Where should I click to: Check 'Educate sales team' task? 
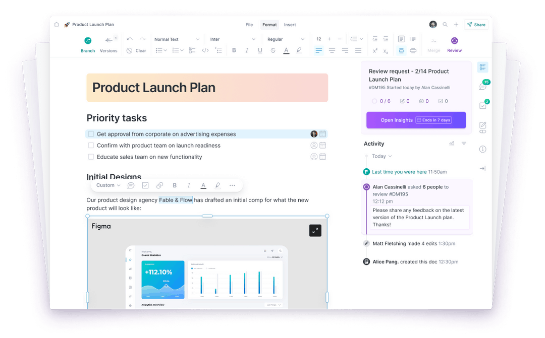(91, 157)
